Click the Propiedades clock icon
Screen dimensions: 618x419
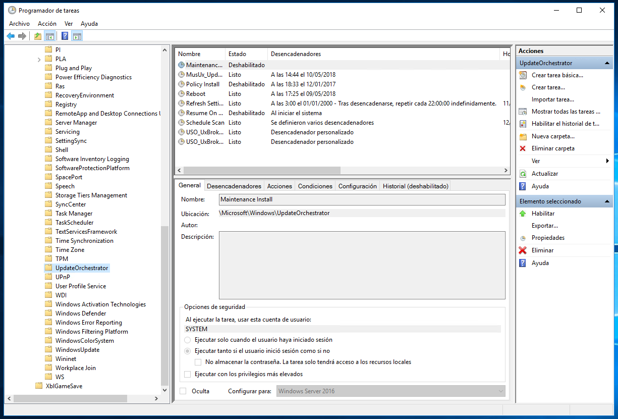pyautogui.click(x=523, y=238)
